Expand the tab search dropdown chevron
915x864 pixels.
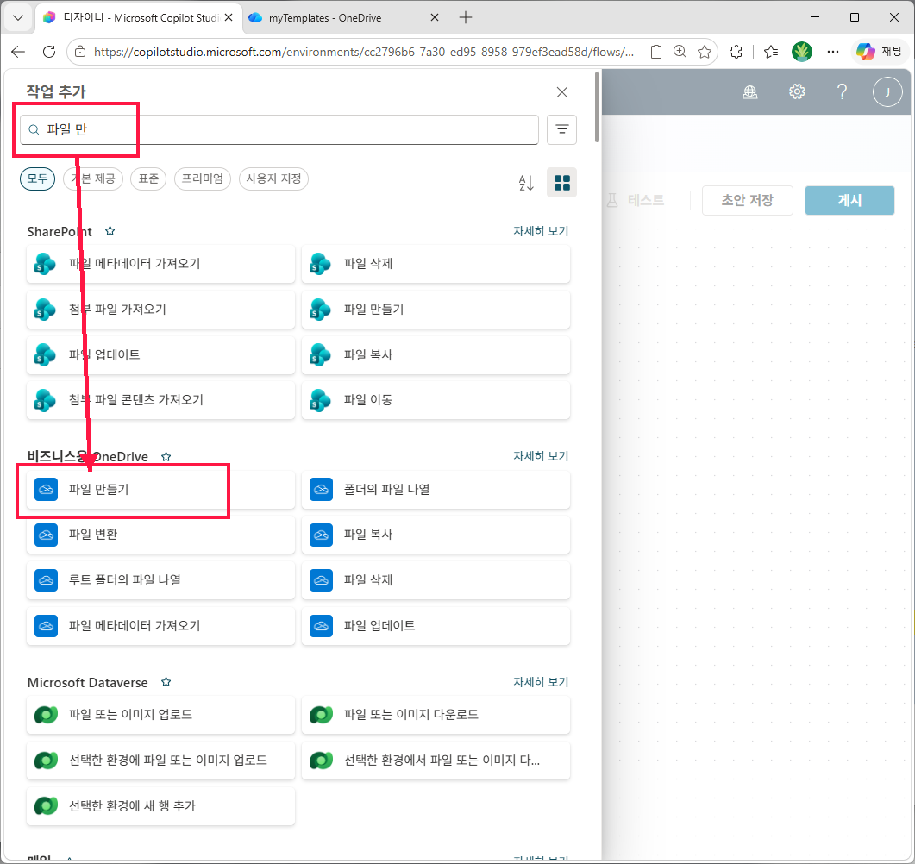click(18, 18)
